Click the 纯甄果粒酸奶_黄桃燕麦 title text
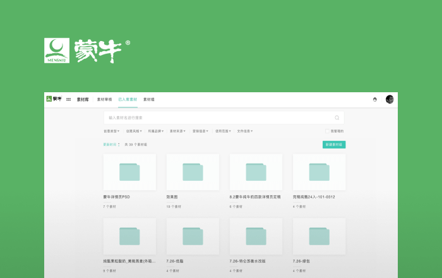The image size is (442, 278). [x=129, y=262]
